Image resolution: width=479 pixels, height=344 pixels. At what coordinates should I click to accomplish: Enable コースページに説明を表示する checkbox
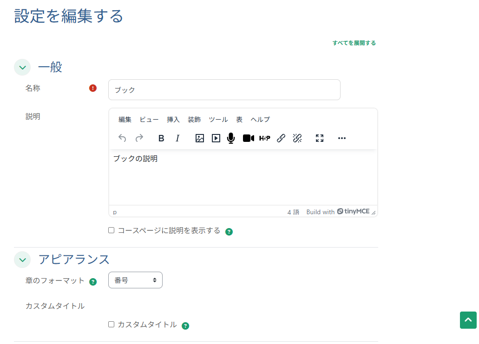pyautogui.click(x=111, y=230)
